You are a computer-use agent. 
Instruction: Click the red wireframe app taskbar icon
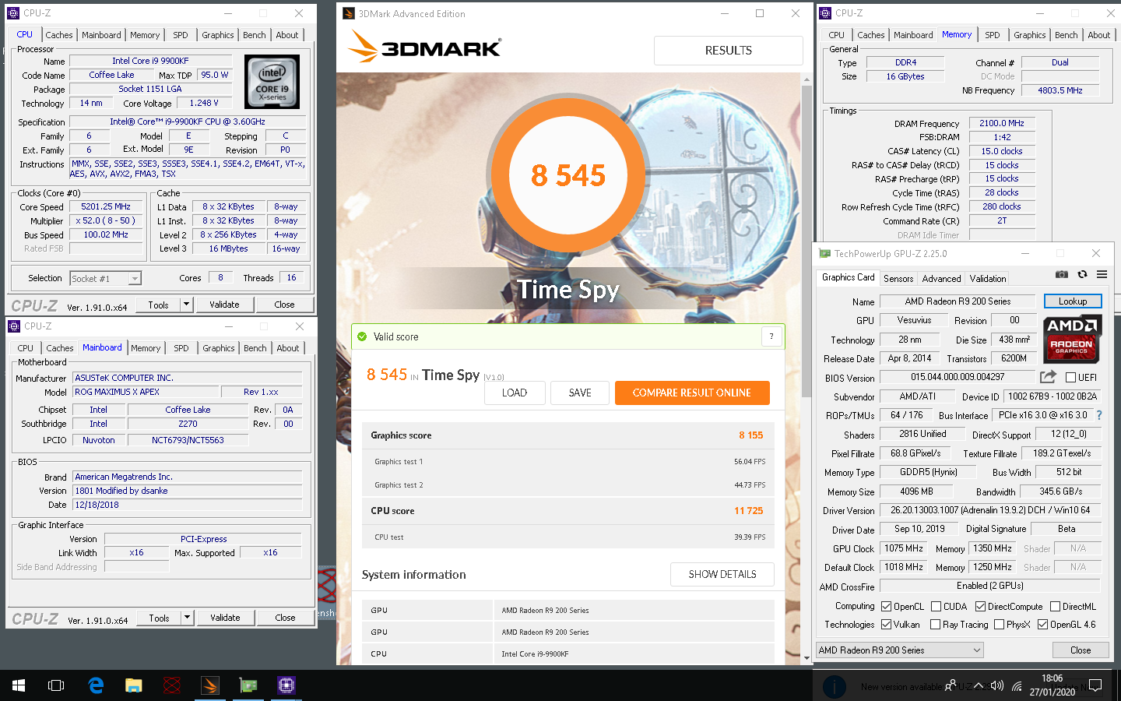coord(172,685)
